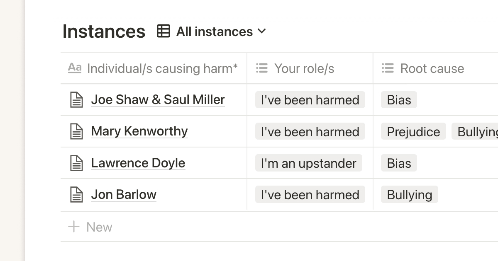Open the Joe Shaw & Saul Miller page
Viewport: 498px width, 261px height.
(x=158, y=99)
